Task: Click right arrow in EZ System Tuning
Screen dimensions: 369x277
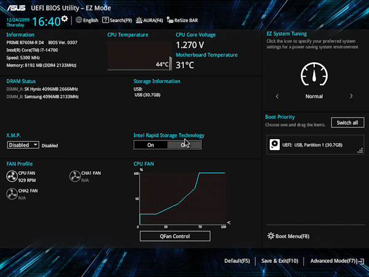Action: coord(351,97)
